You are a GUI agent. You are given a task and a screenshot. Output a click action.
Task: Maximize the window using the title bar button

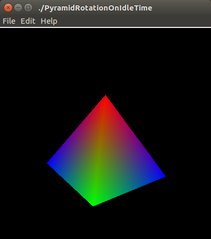click(28, 8)
